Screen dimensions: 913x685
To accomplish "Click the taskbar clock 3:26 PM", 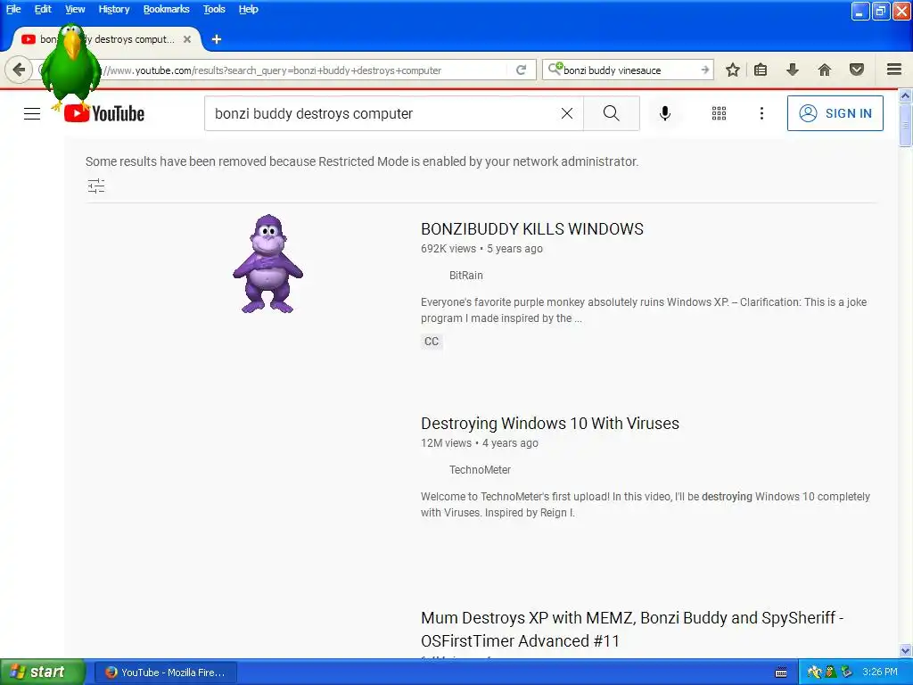I will (880, 672).
